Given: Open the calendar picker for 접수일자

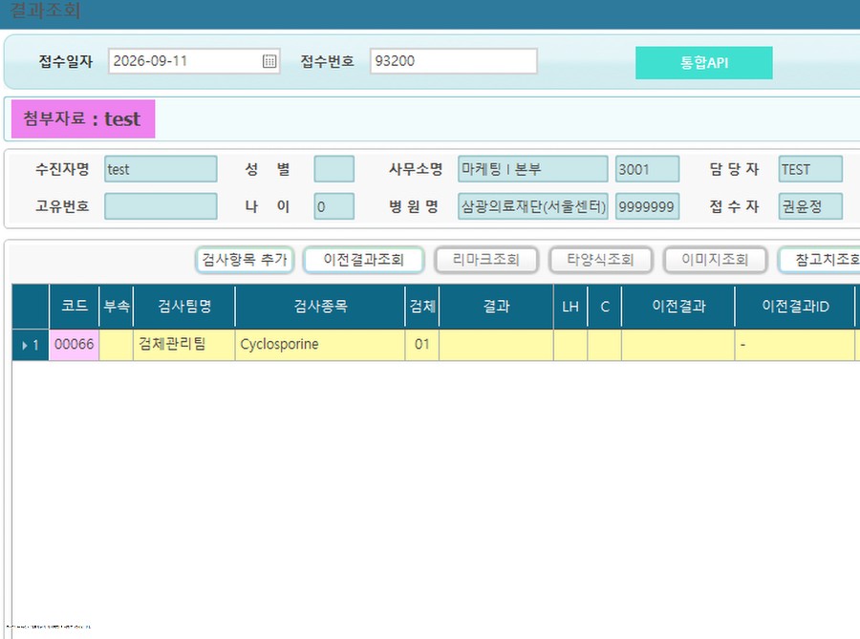Looking at the screenshot, I should pyautogui.click(x=269, y=61).
